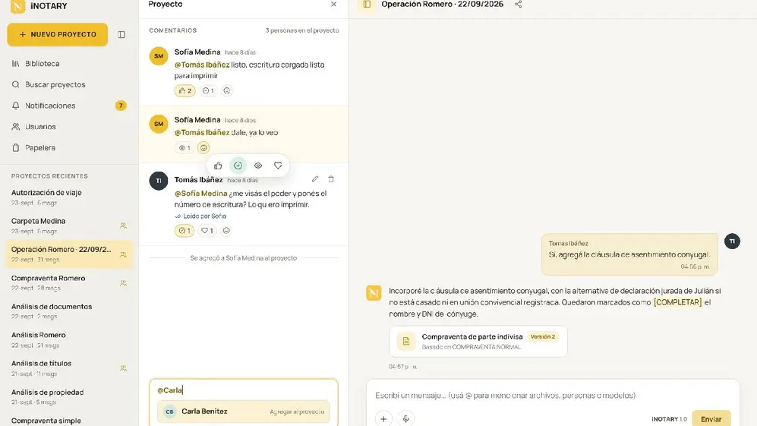Click into the comment field containing @Carla
Image resolution: width=757 pixels, height=426 pixels.
pyautogui.click(x=244, y=390)
